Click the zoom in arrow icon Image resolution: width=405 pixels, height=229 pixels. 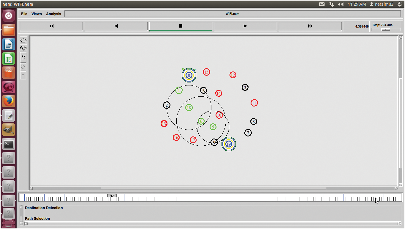23,40
